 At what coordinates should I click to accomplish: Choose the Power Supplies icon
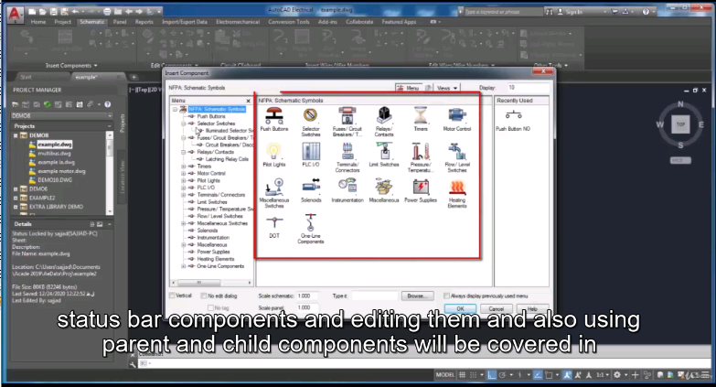coord(421,187)
